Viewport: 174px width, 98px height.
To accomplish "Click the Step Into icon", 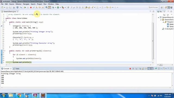I will pos(37,7).
